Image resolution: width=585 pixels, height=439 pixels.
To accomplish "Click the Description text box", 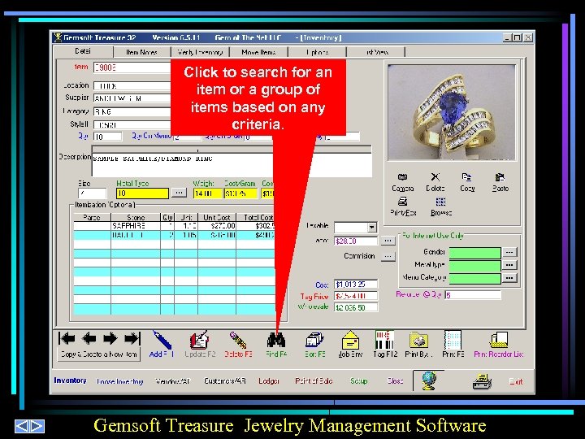I will (x=232, y=164).
